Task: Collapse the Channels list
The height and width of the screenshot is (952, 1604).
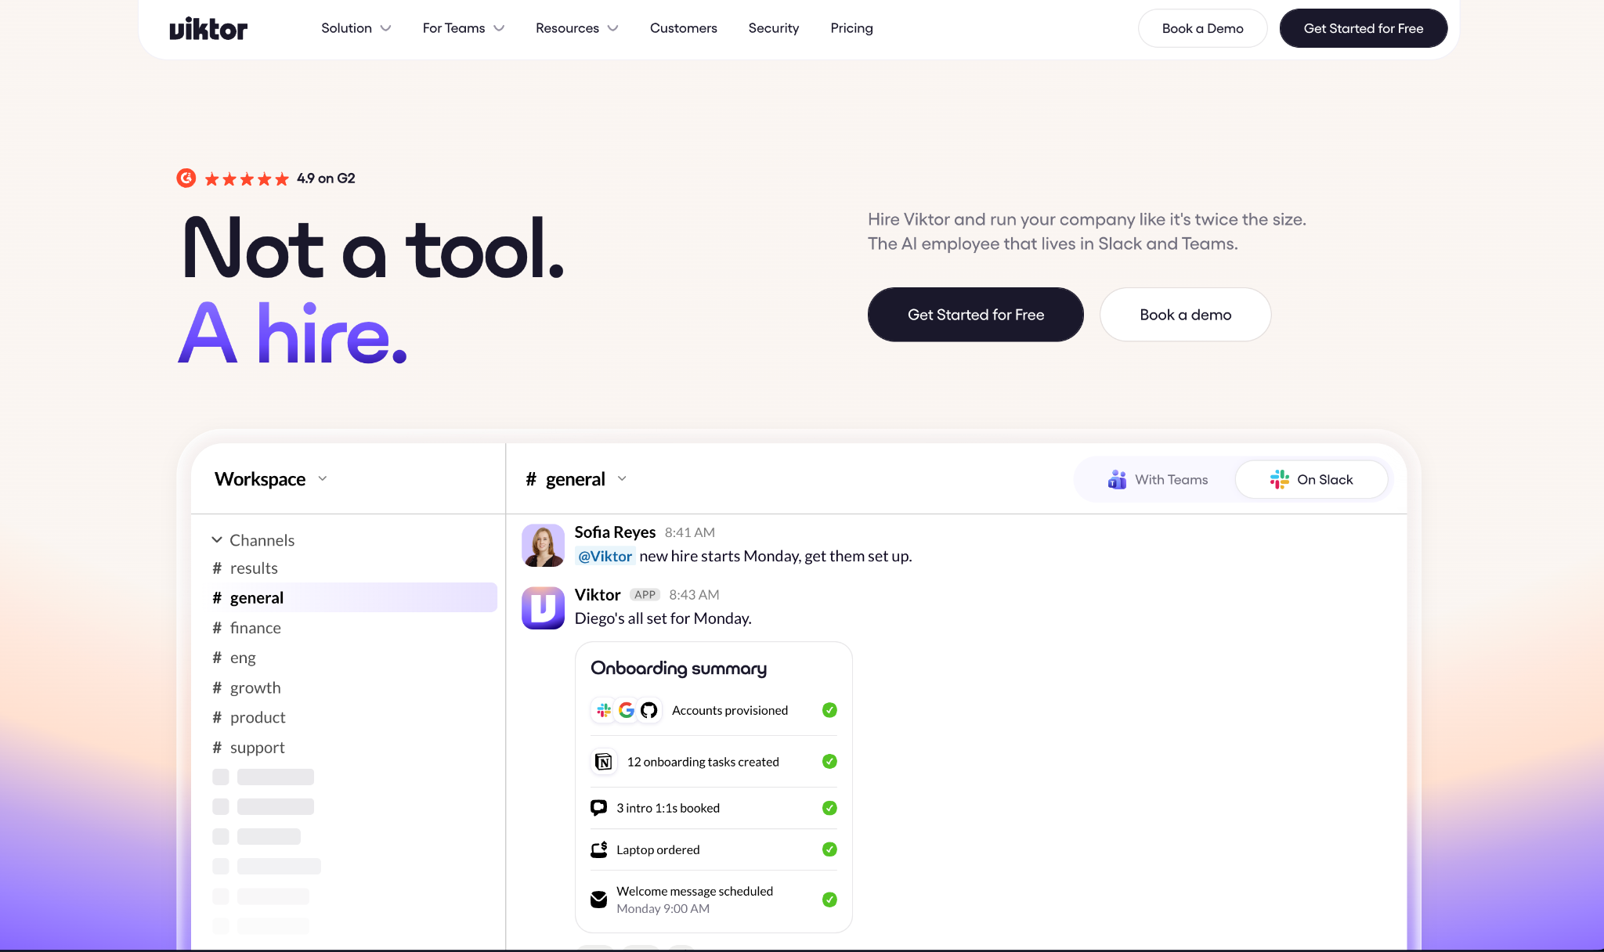Action: point(217,540)
